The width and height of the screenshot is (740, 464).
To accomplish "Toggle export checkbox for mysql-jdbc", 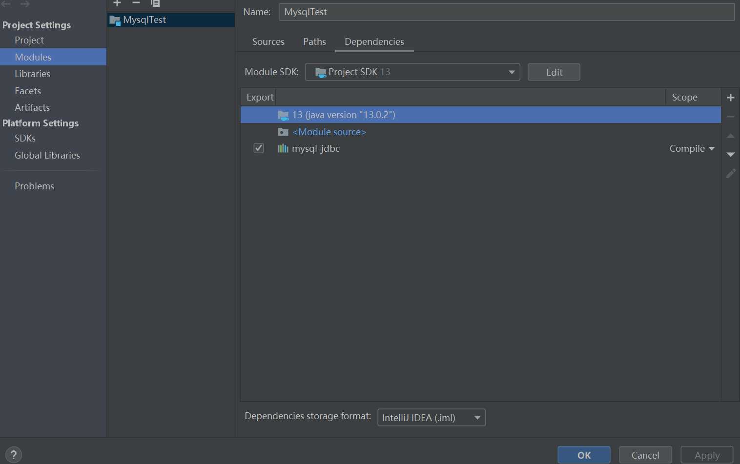I will [x=259, y=148].
